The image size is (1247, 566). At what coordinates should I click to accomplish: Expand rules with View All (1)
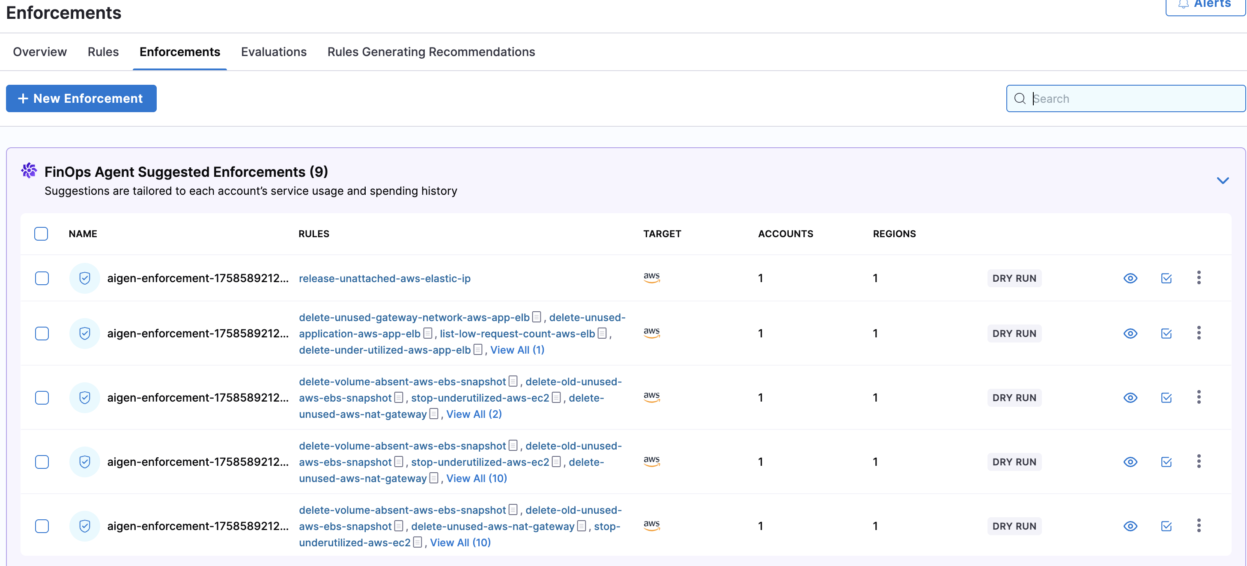click(x=517, y=350)
